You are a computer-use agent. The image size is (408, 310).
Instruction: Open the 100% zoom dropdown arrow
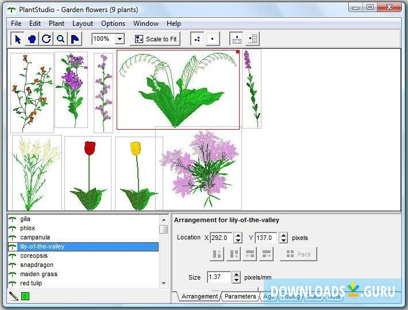[x=120, y=39]
